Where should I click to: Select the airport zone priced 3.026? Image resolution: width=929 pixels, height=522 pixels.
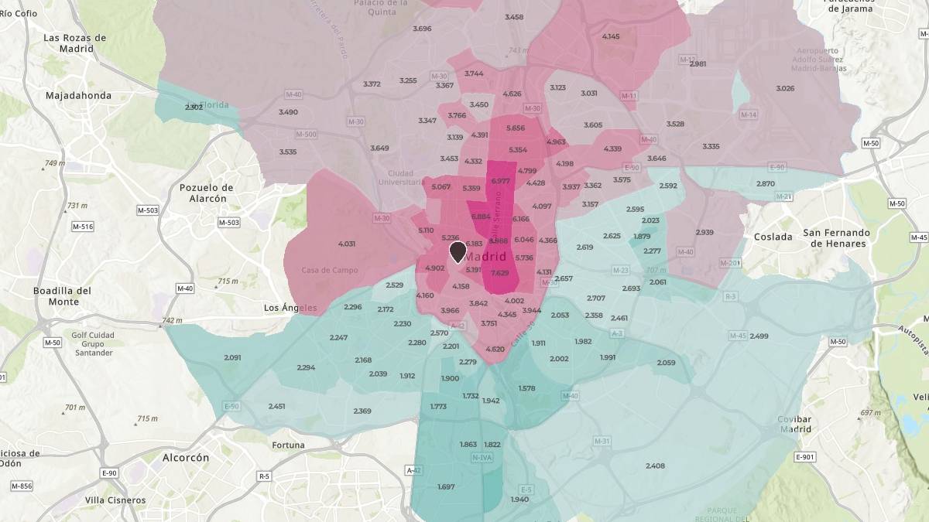(x=785, y=88)
